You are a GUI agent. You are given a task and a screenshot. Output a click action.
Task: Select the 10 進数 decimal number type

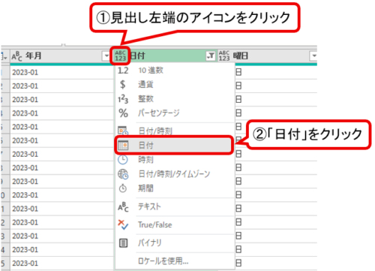tap(175, 71)
